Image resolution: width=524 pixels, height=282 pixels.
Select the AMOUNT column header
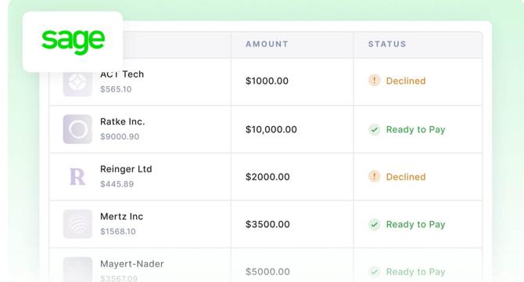(267, 44)
